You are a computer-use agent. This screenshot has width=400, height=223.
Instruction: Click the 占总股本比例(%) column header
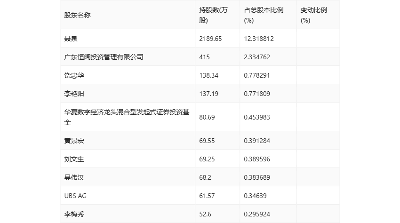point(264,15)
